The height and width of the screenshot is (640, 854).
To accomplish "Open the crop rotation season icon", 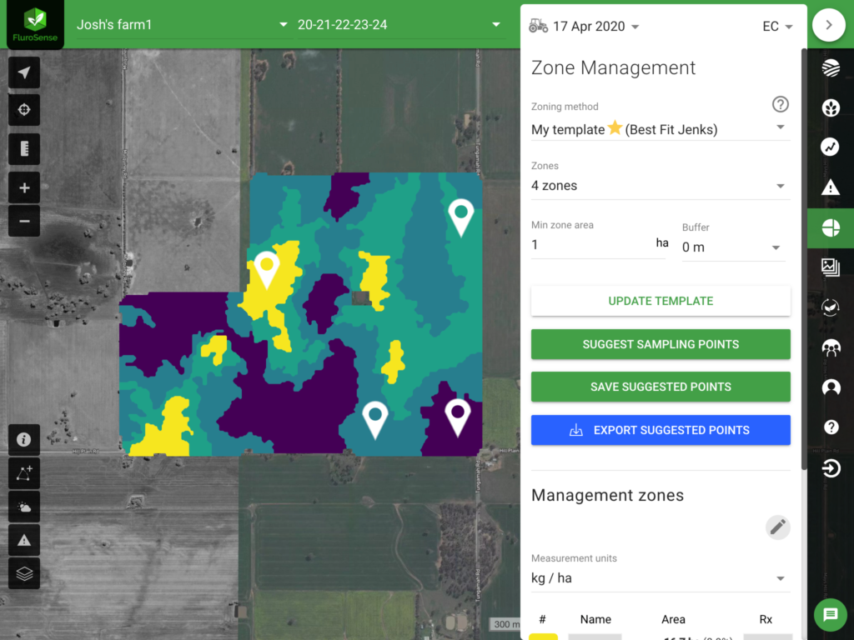I will pyautogui.click(x=831, y=307).
